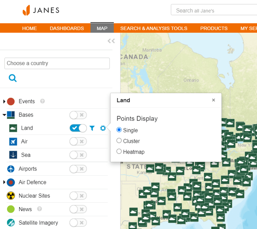Screen dimensions: 257x229
Task: Click the Bases label
Action: click(x=26, y=115)
